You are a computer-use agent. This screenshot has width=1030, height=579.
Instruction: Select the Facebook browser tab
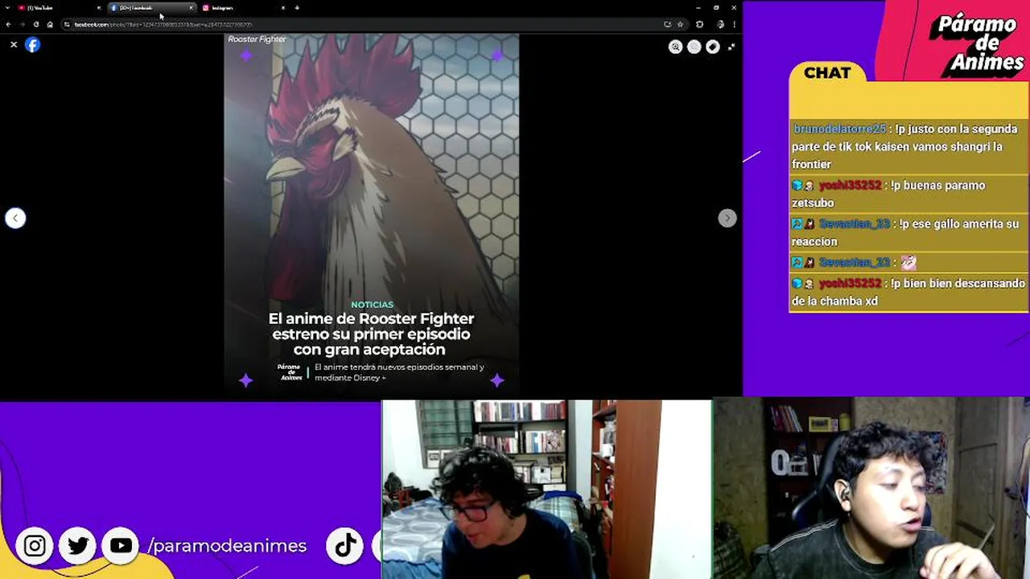click(151, 8)
